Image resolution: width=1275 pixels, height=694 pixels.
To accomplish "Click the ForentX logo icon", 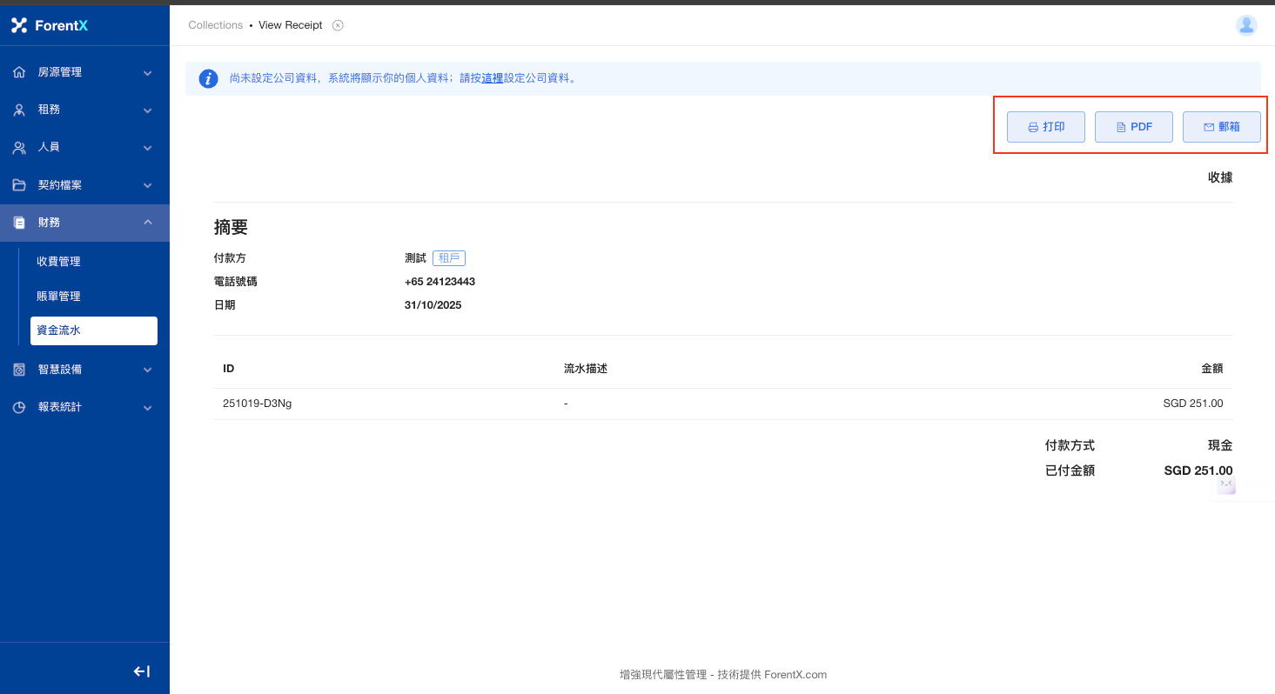I will click(x=19, y=25).
